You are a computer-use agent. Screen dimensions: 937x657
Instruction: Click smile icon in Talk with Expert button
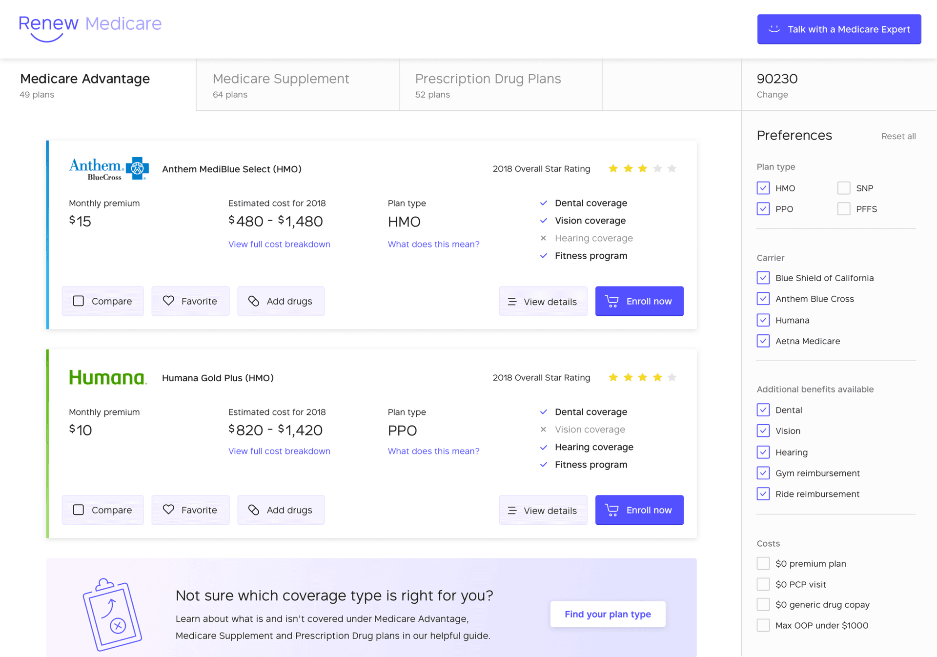[774, 29]
